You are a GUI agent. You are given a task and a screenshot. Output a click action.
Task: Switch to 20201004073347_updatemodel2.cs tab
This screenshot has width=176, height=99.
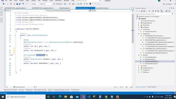[15, 8]
